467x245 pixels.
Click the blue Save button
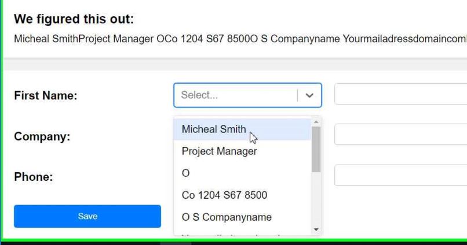pyautogui.click(x=87, y=216)
